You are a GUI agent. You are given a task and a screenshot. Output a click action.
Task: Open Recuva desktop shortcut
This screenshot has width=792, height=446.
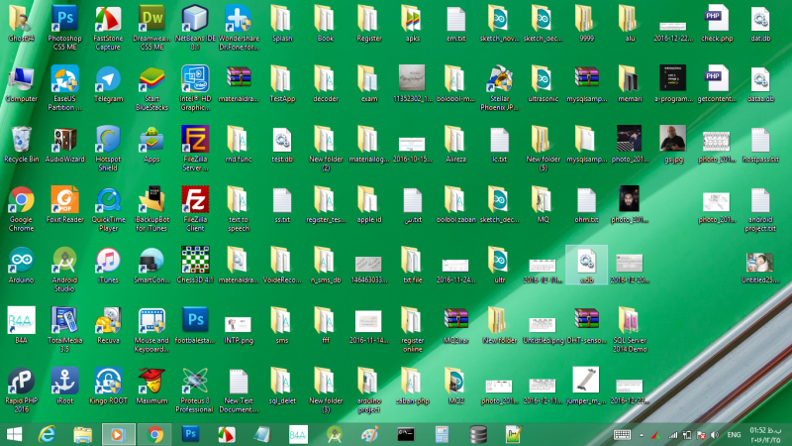coord(108,326)
